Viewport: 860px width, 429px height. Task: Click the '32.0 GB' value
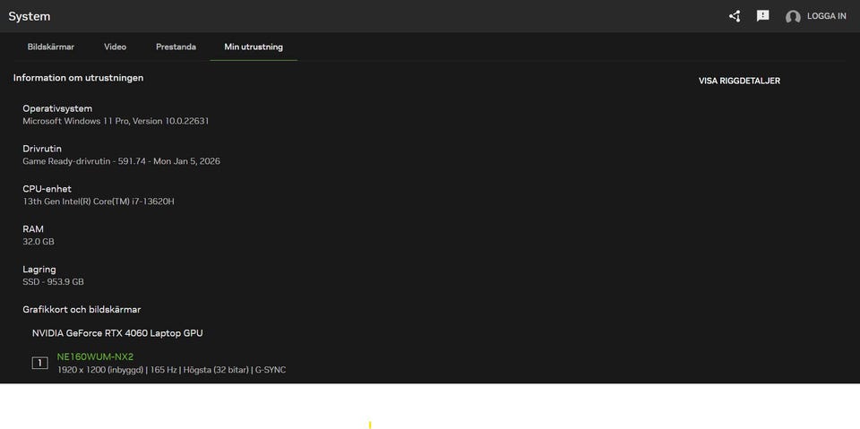pos(39,242)
